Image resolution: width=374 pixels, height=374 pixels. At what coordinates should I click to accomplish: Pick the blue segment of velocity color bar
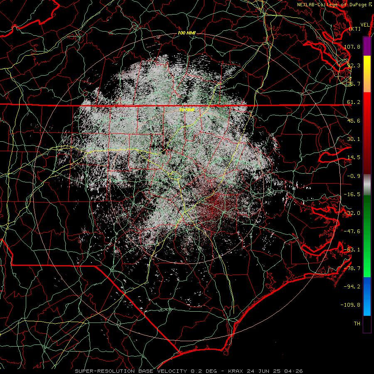pyautogui.click(x=367, y=296)
